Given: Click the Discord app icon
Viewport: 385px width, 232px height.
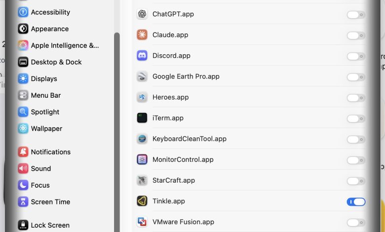Looking at the screenshot, I should tap(142, 56).
